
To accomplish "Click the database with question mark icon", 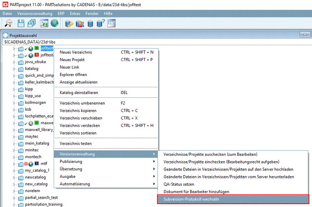I will coord(101,23).
